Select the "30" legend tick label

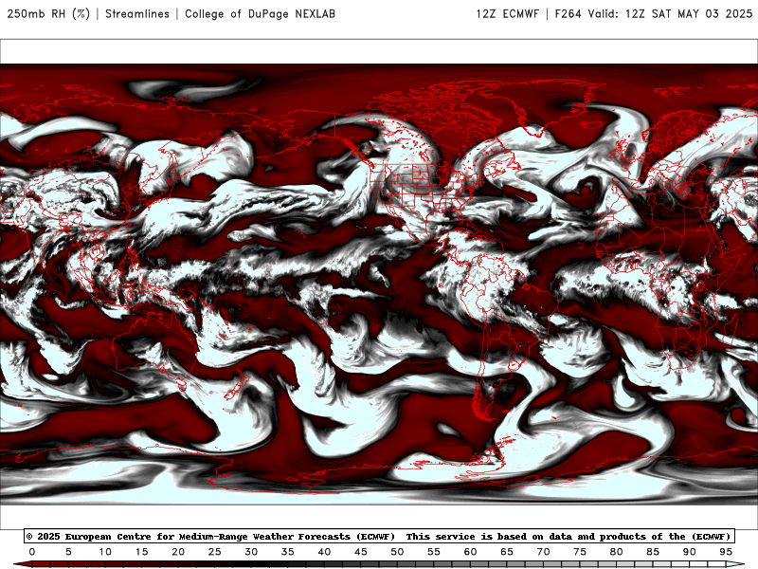[x=251, y=552]
